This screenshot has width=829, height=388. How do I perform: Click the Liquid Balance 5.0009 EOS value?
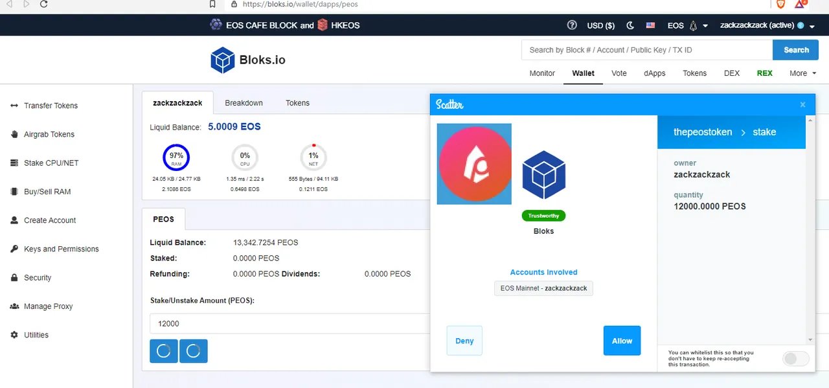pyautogui.click(x=234, y=127)
